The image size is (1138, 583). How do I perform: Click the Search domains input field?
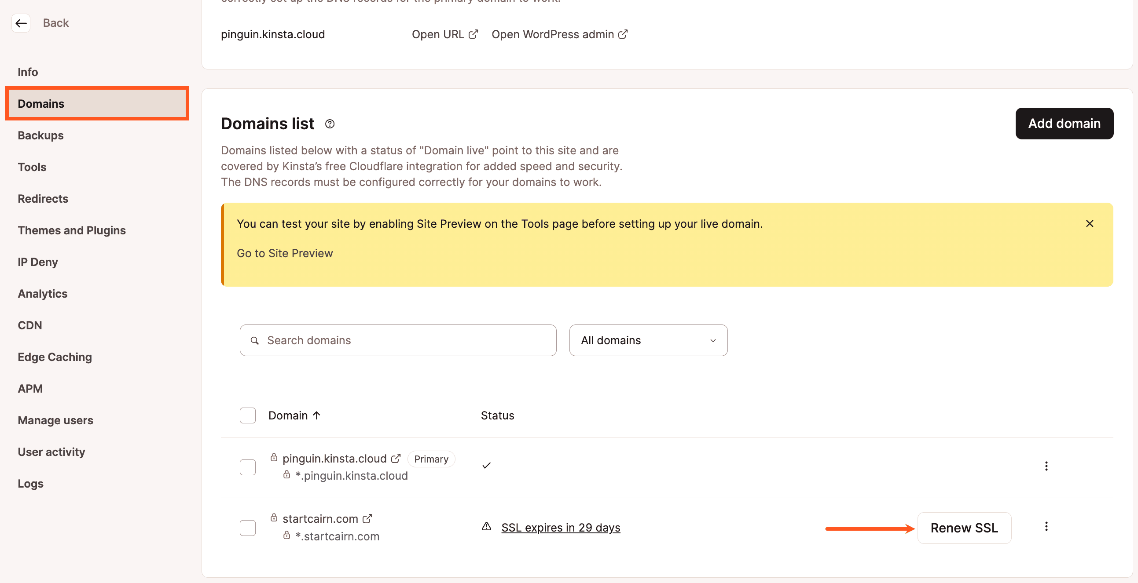397,340
